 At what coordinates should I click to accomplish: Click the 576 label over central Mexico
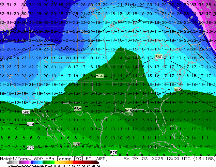point(77,144)
